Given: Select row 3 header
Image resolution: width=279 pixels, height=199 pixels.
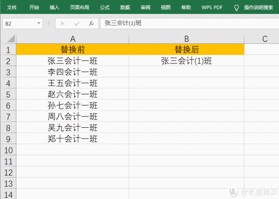Looking at the screenshot, I should (x=8, y=72).
